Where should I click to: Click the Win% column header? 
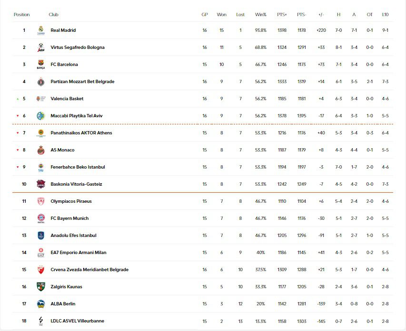(x=260, y=15)
